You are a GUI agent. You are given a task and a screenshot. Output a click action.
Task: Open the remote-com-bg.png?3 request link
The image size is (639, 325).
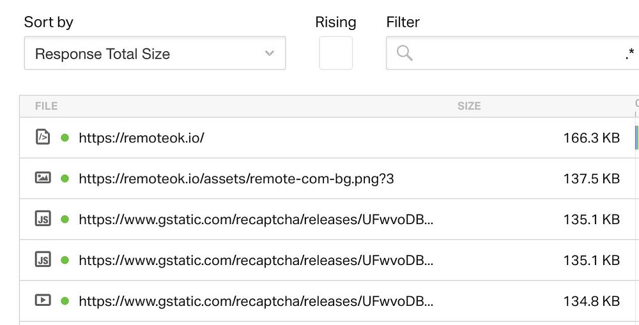coord(236,178)
